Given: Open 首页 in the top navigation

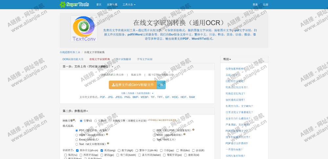Looking at the screenshot, I should pyautogui.click(x=99, y=5).
